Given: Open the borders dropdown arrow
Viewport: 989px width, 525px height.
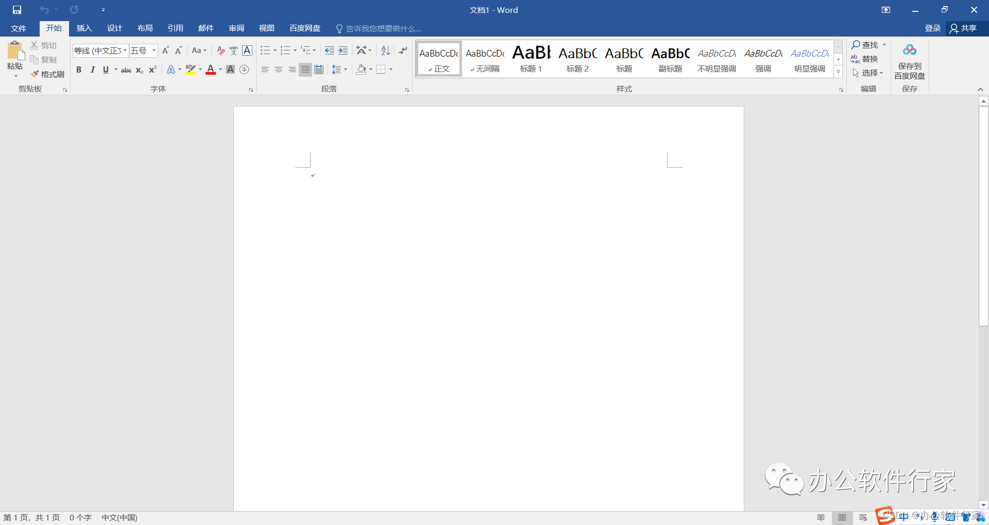Looking at the screenshot, I should [391, 69].
